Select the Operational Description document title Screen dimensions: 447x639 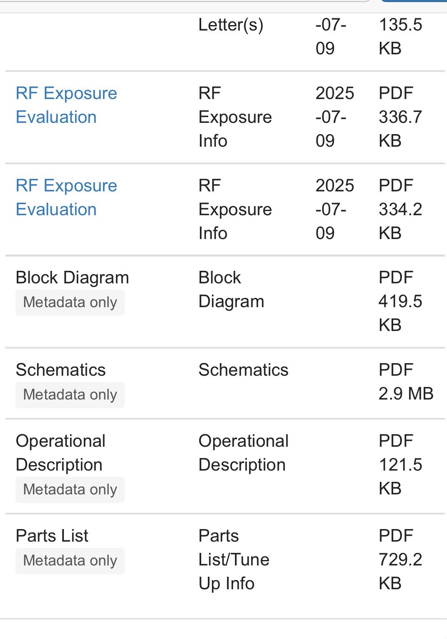pyautogui.click(x=61, y=453)
